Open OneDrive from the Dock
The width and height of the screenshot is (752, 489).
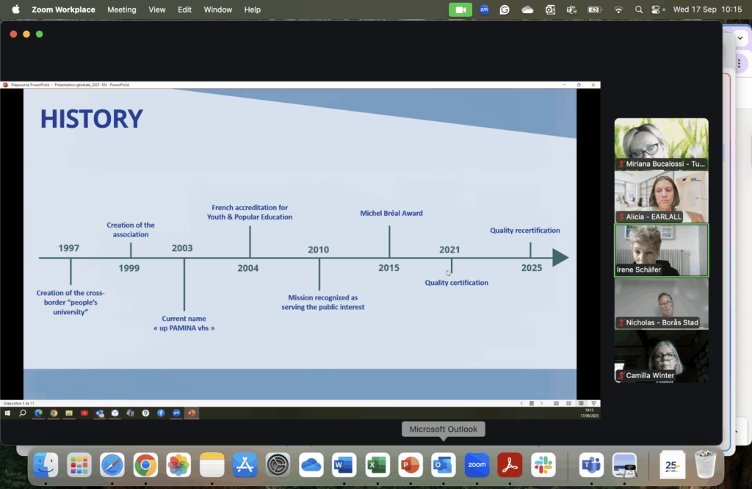tap(311, 465)
